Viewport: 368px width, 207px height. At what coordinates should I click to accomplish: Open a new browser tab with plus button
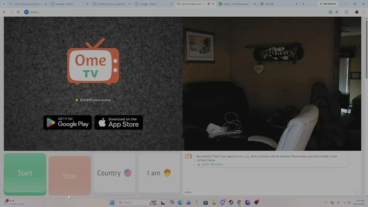coord(303,4)
